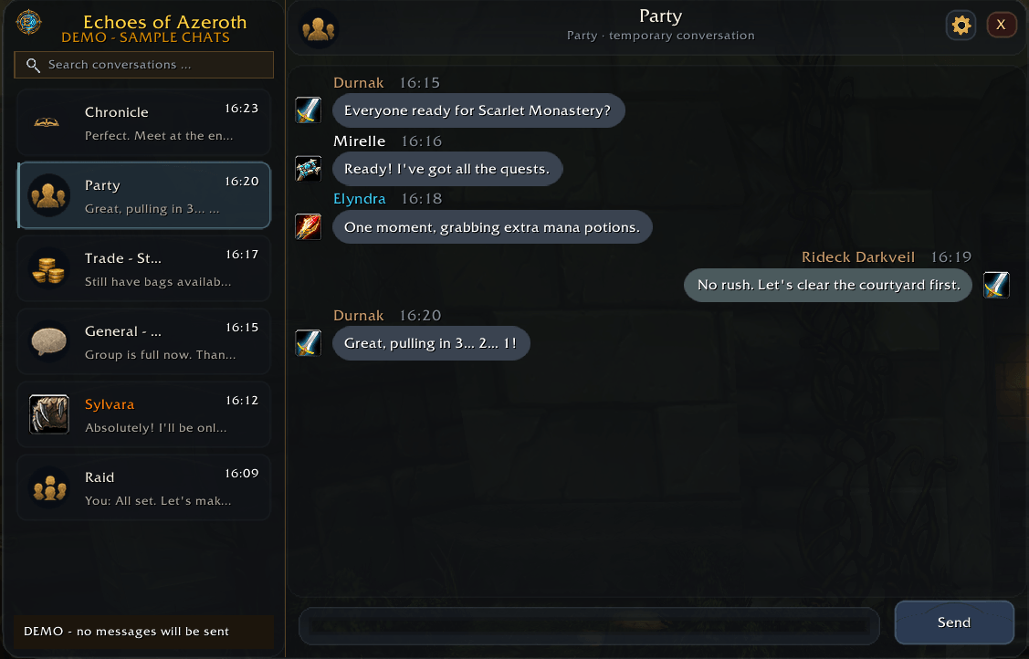Click the Send button
Image resolution: width=1029 pixels, height=659 pixels.
(x=954, y=622)
